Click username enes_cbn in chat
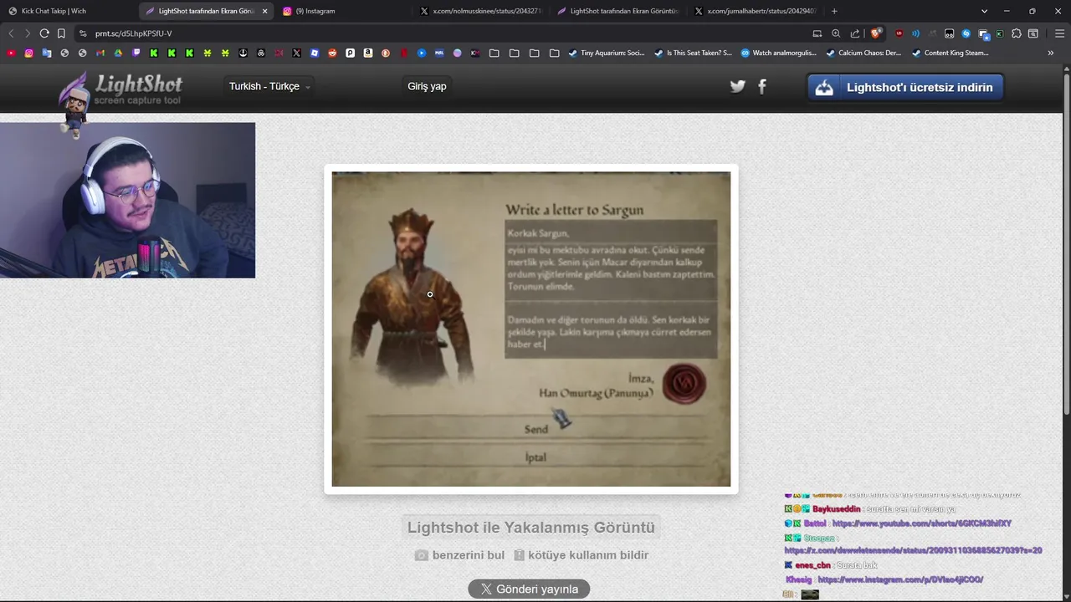Viewport: 1071px width, 602px height. pos(812,565)
